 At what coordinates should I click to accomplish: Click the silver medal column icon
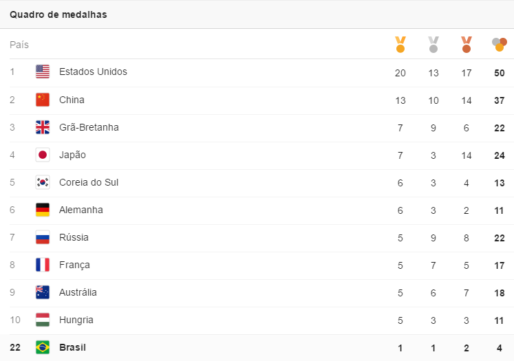[x=433, y=45]
